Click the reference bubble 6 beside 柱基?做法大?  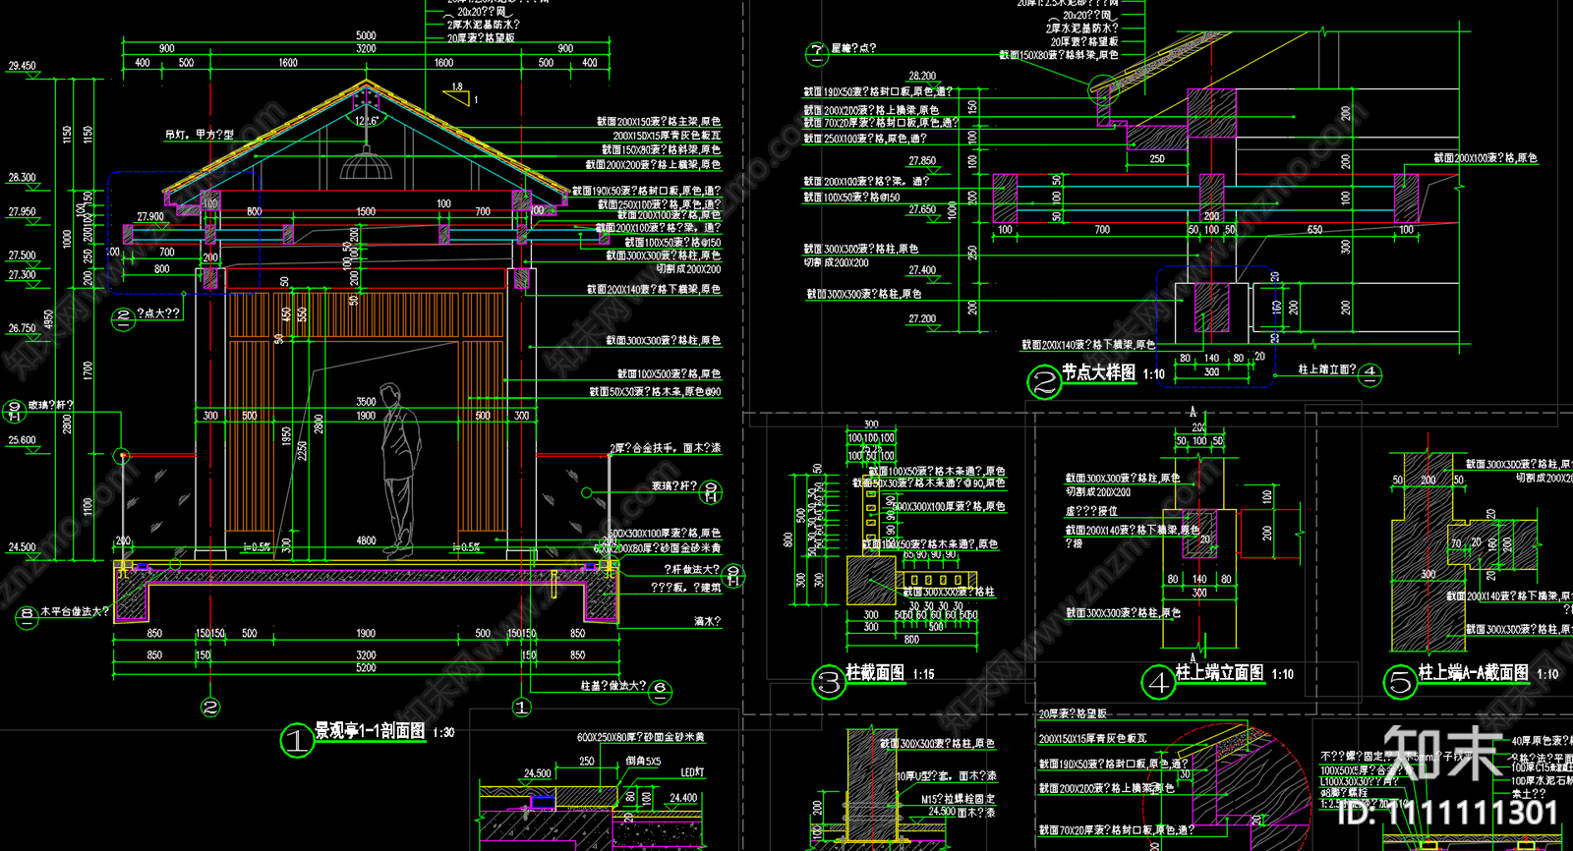661,690
